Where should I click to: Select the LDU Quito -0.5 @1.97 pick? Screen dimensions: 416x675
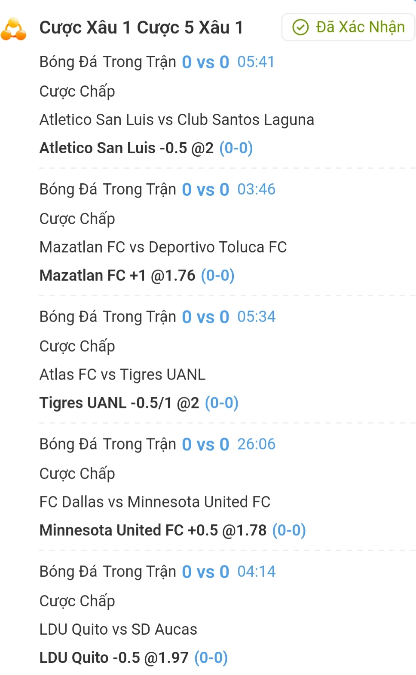point(114,658)
